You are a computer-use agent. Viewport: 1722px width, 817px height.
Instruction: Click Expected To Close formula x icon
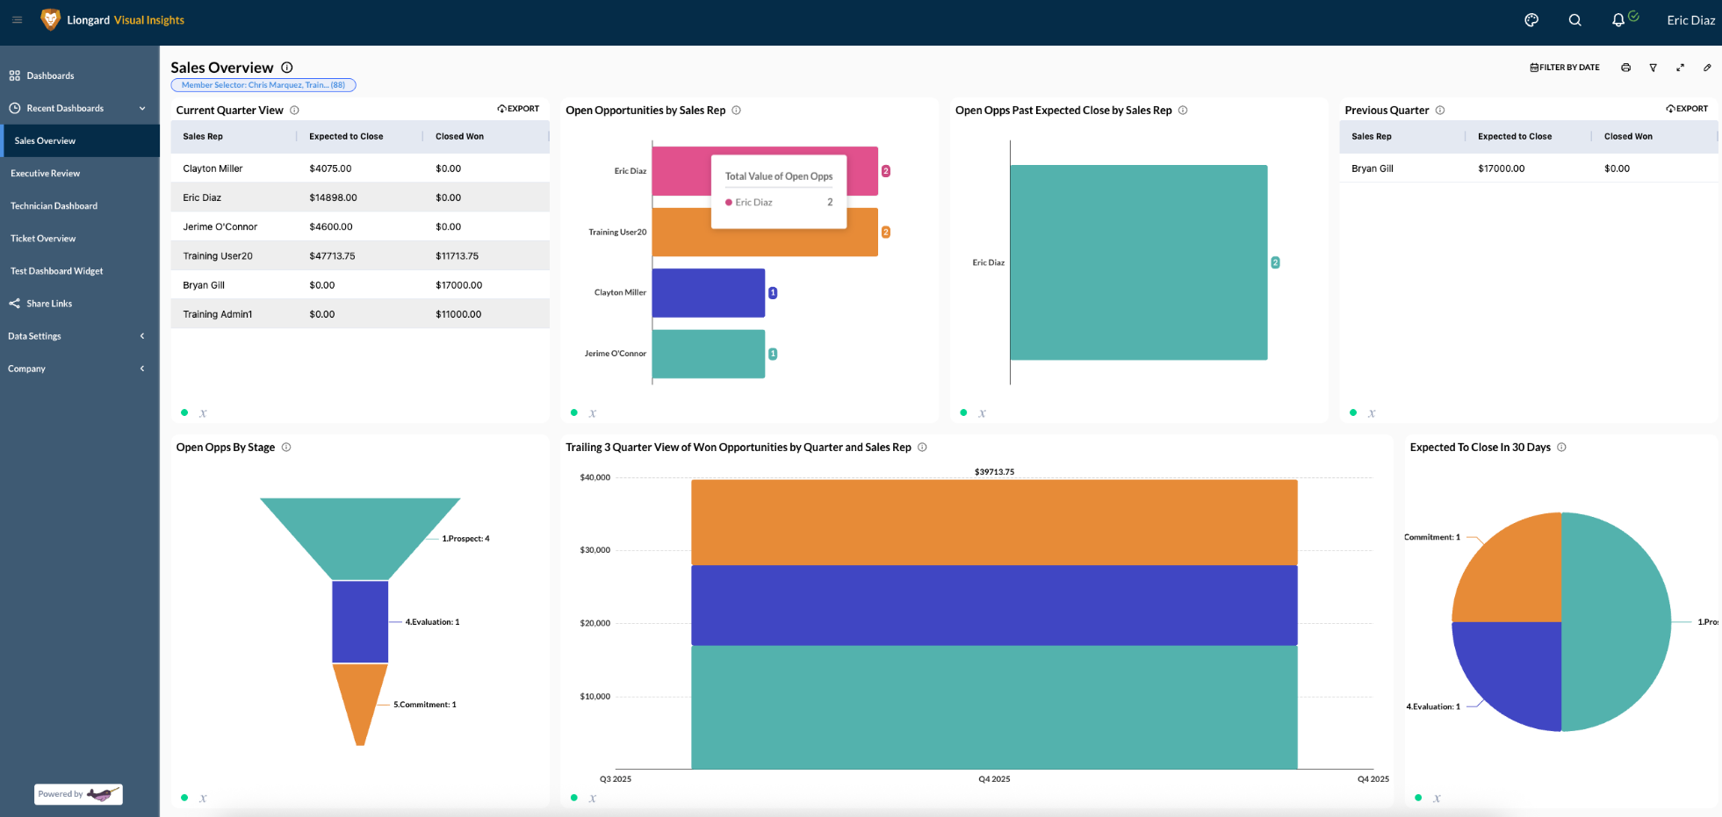1437,799
